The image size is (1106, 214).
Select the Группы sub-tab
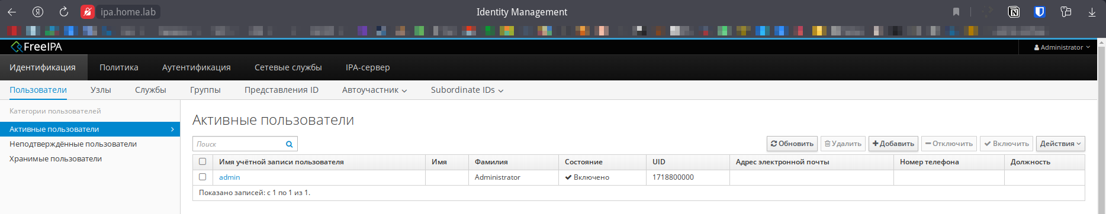tap(205, 90)
